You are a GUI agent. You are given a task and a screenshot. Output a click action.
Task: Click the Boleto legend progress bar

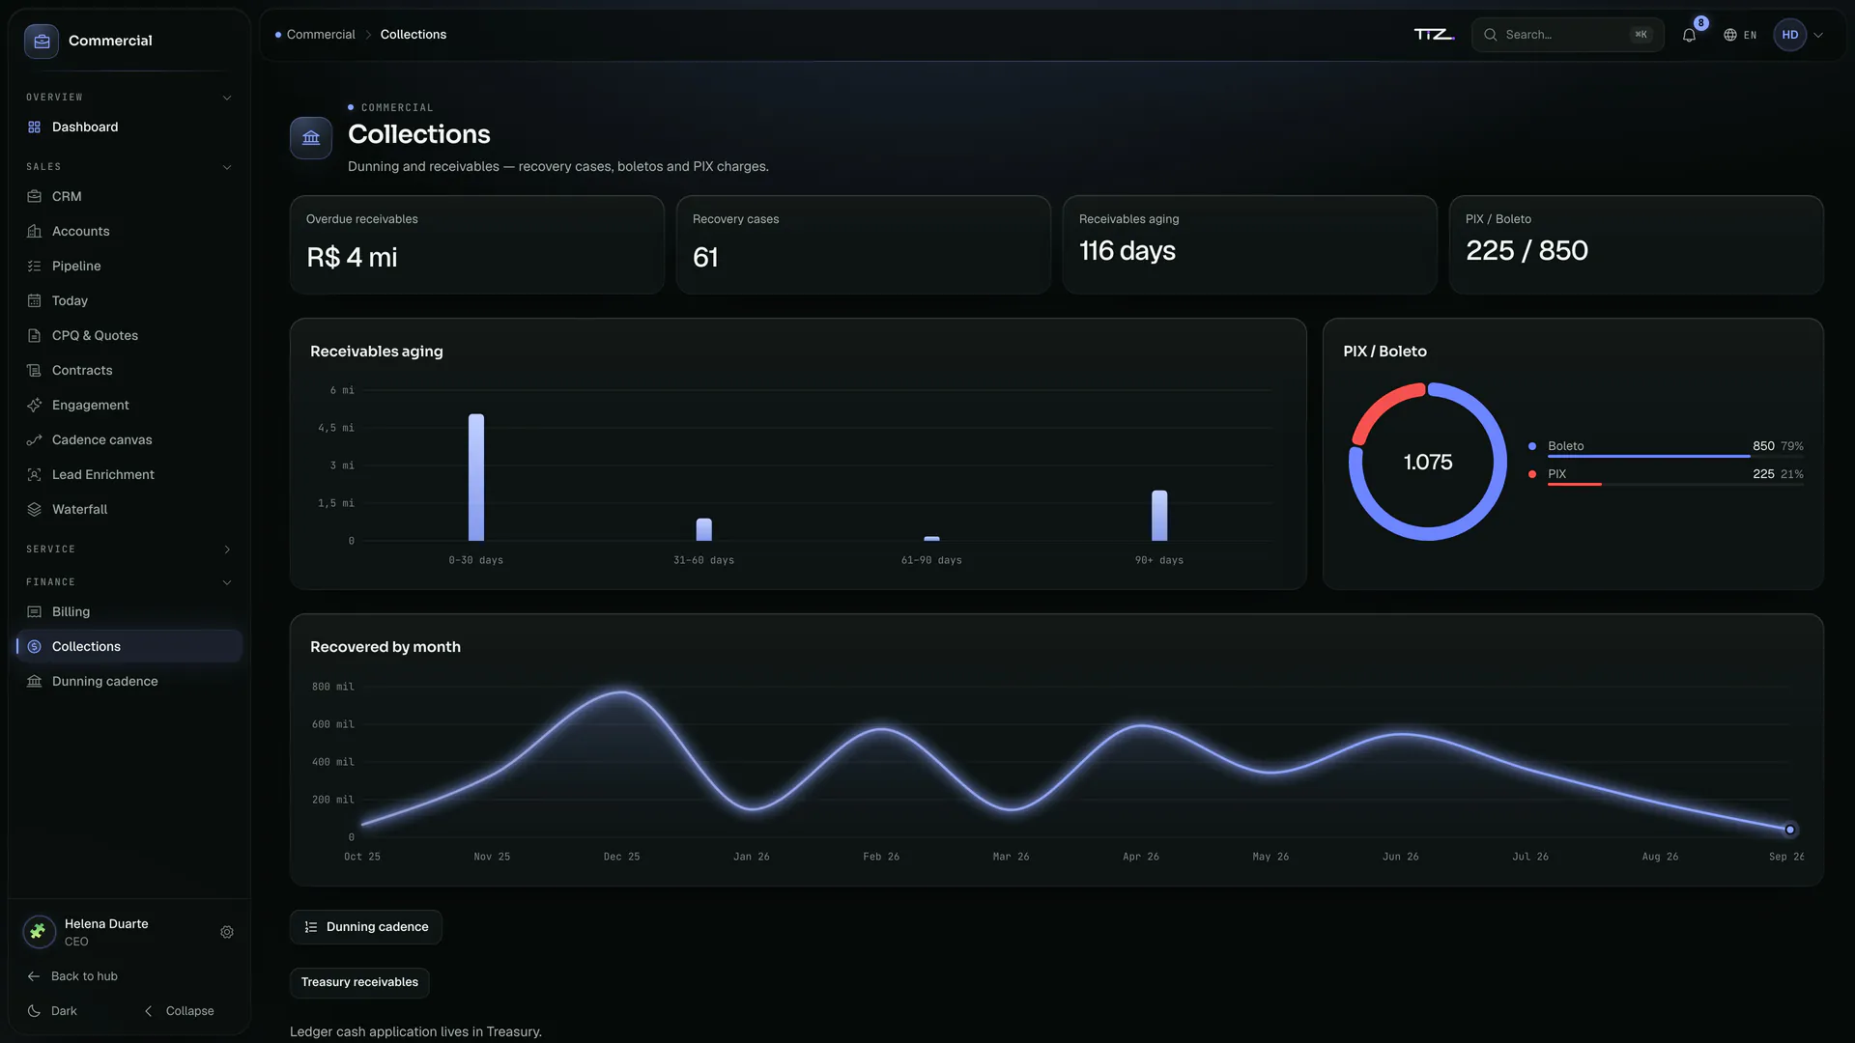point(1675,456)
